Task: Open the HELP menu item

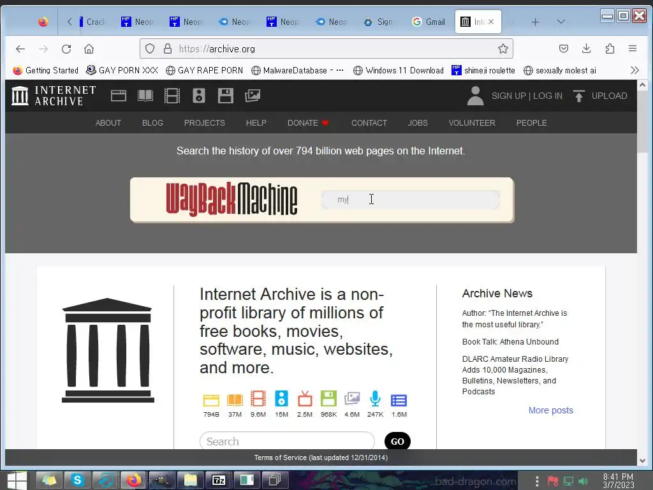Action: click(x=256, y=123)
